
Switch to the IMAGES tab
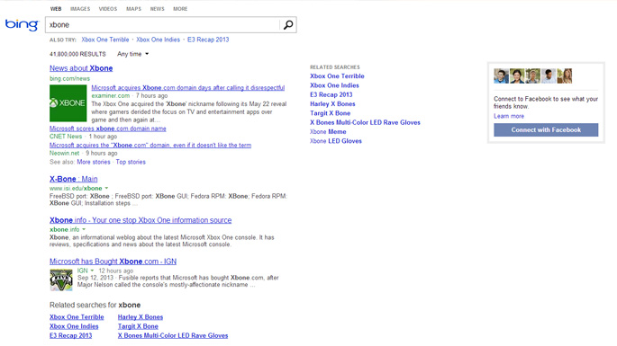(80, 9)
